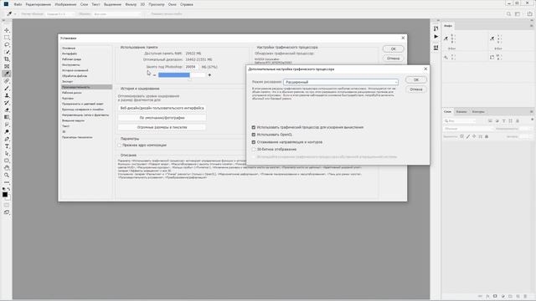Open the History panel icon
Image resolution: width=536 pixels, height=301 pixels.
pos(435,28)
